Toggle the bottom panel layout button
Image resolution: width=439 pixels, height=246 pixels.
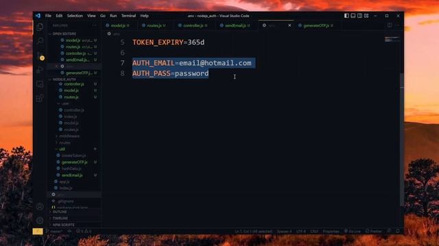353,16
